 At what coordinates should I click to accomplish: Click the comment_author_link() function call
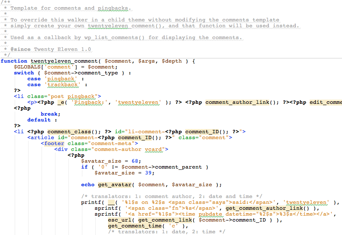point(241,102)
